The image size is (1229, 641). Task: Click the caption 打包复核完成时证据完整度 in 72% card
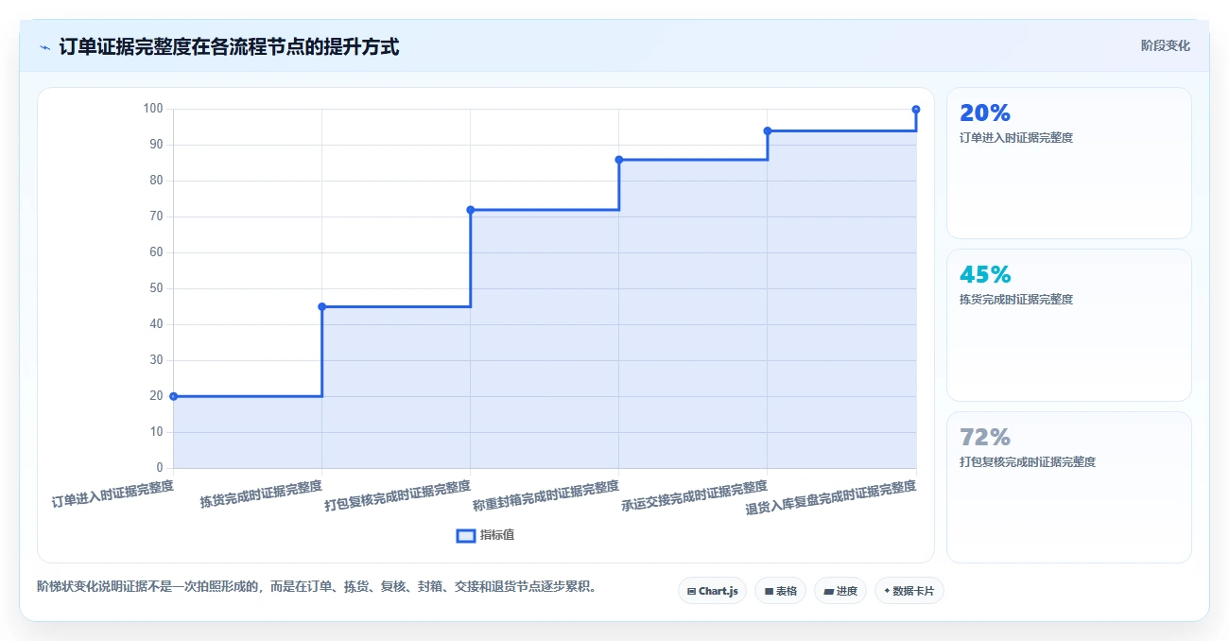pos(1028,462)
